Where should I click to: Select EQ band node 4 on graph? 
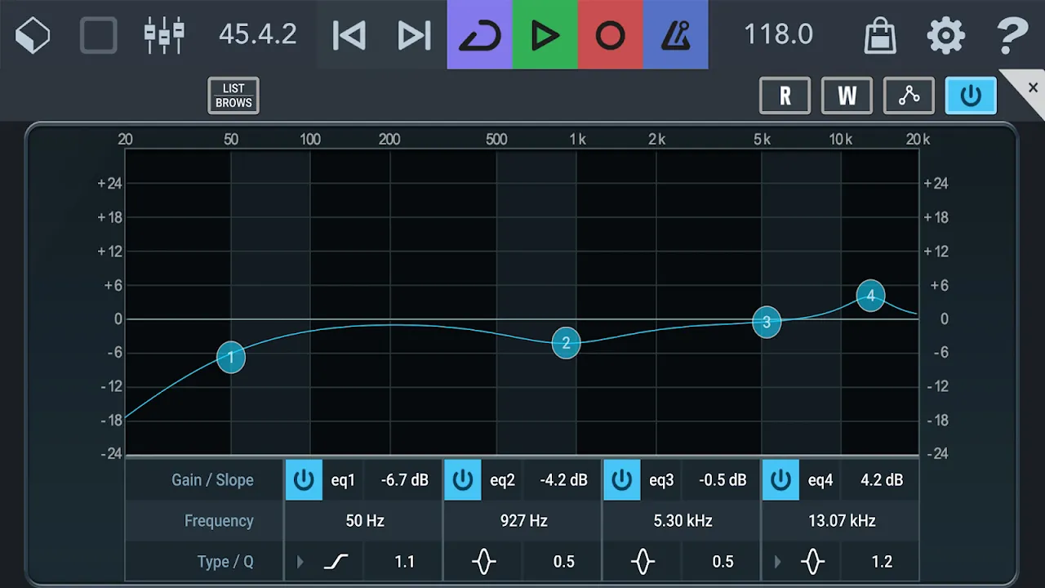click(870, 296)
